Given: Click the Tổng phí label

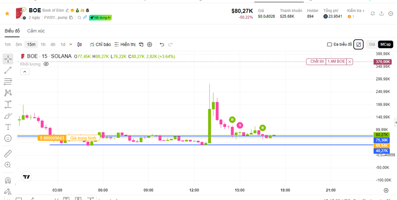Looking at the screenshot, I should (x=331, y=11).
